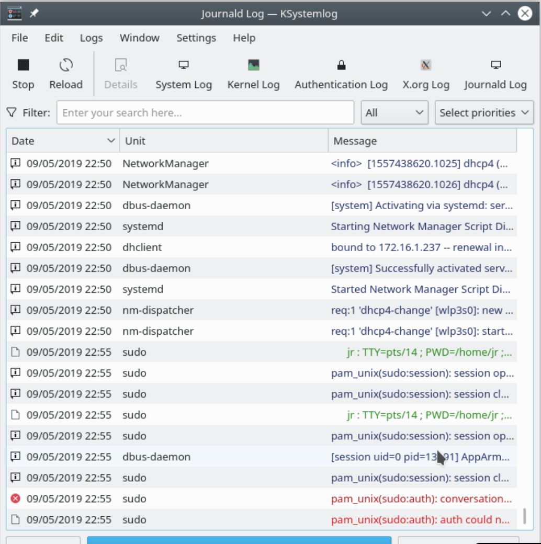Select the 'Starting Network Manager Script Di...' row
The image size is (541, 544).
[262, 226]
